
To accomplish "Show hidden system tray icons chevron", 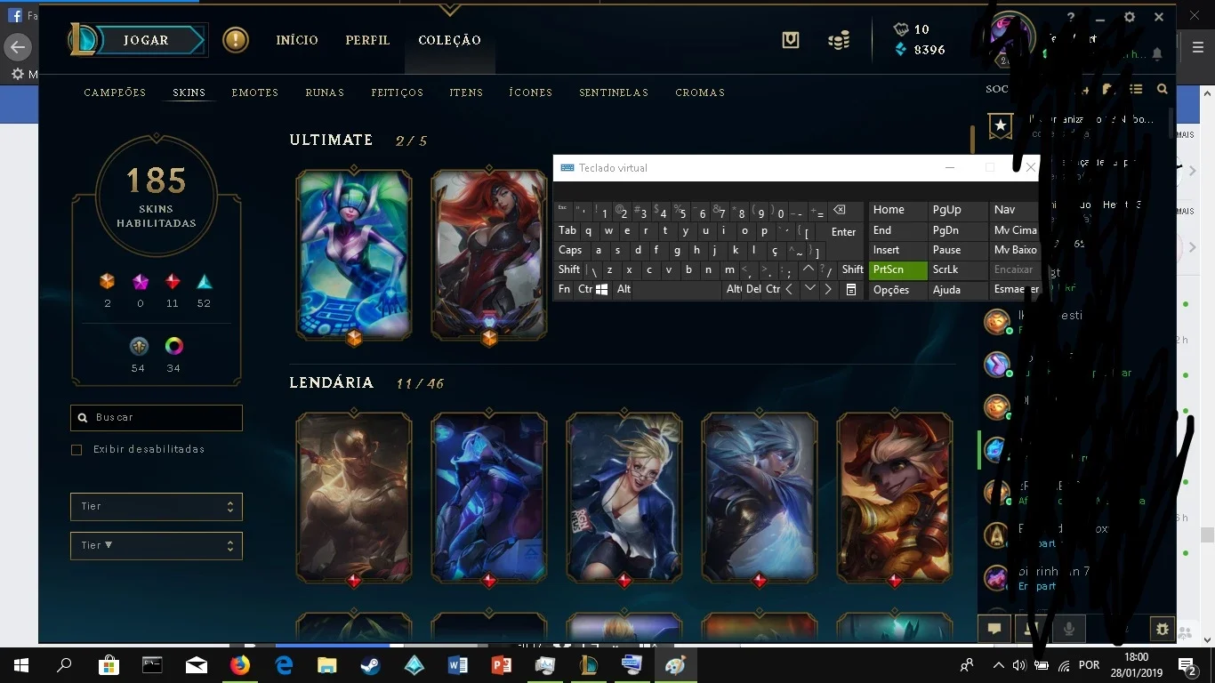I will [998, 665].
